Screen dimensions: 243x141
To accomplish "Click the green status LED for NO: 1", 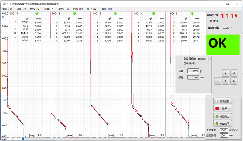I will tap(37, 14).
